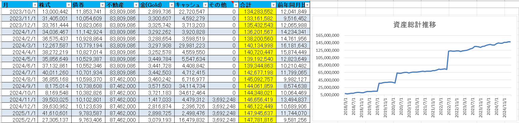Click the 165,000,000 chart axis label
Image resolution: width=519 pixels, height=123 pixels.
coord(327,35)
